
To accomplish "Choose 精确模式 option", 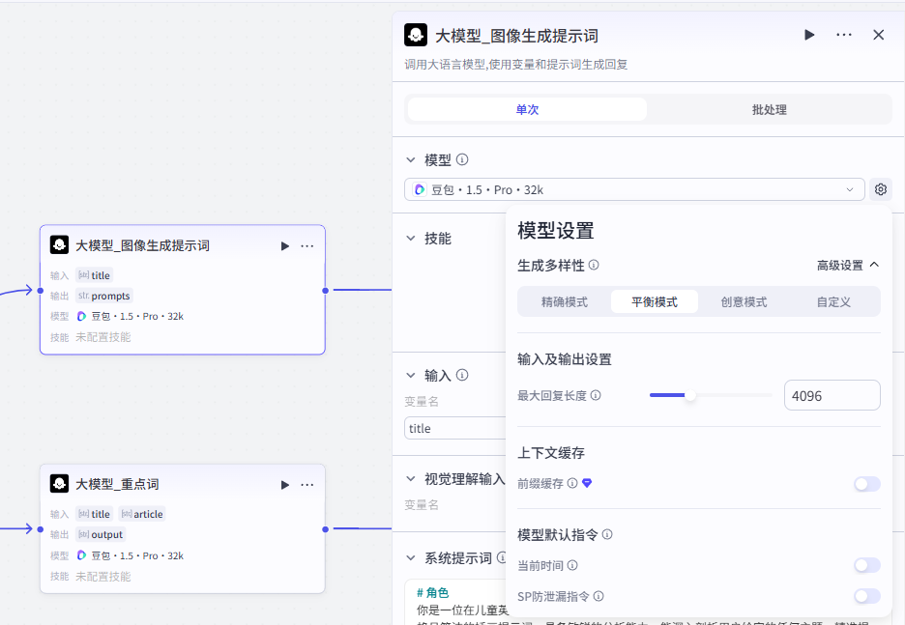I will coord(564,301).
